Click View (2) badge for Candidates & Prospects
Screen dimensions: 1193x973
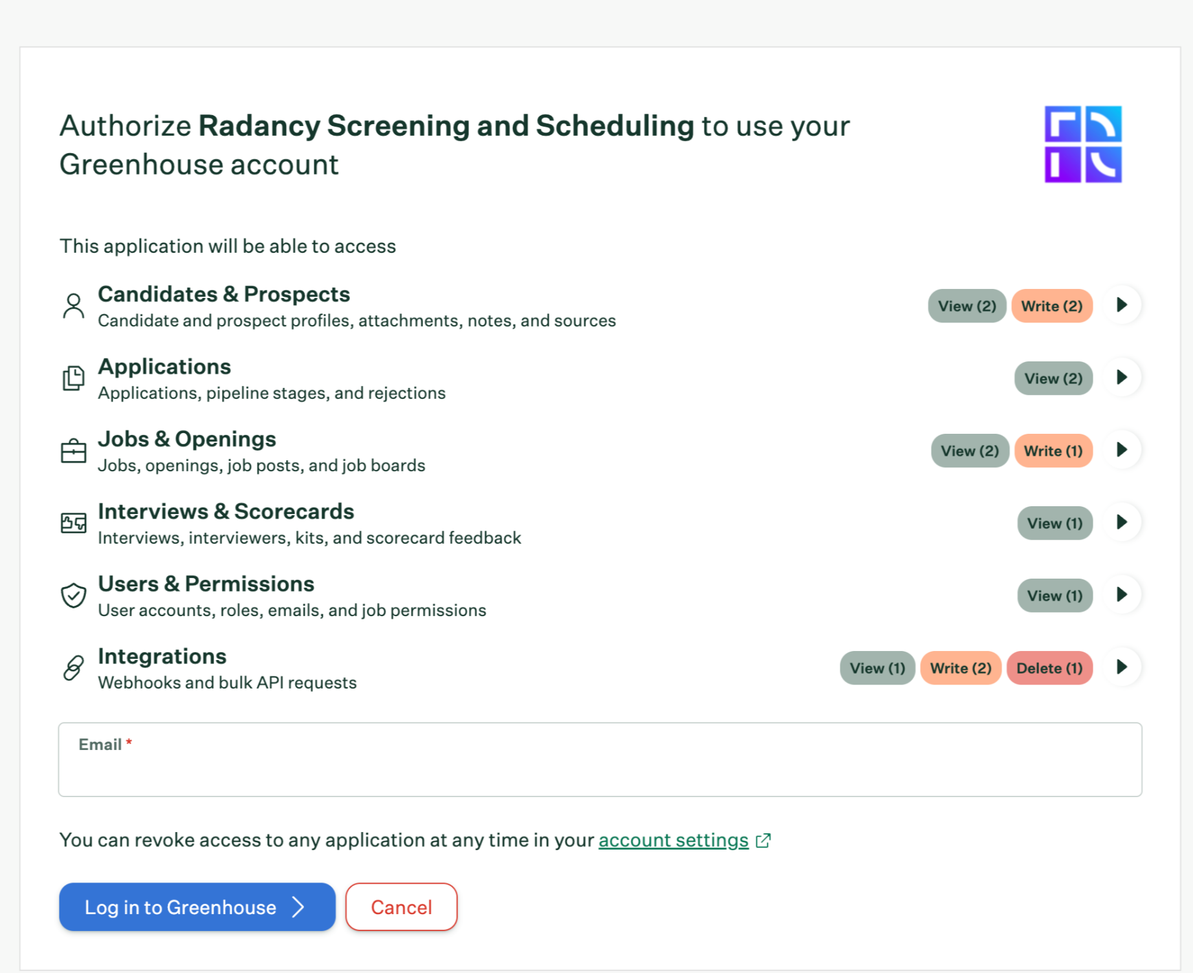(x=967, y=306)
